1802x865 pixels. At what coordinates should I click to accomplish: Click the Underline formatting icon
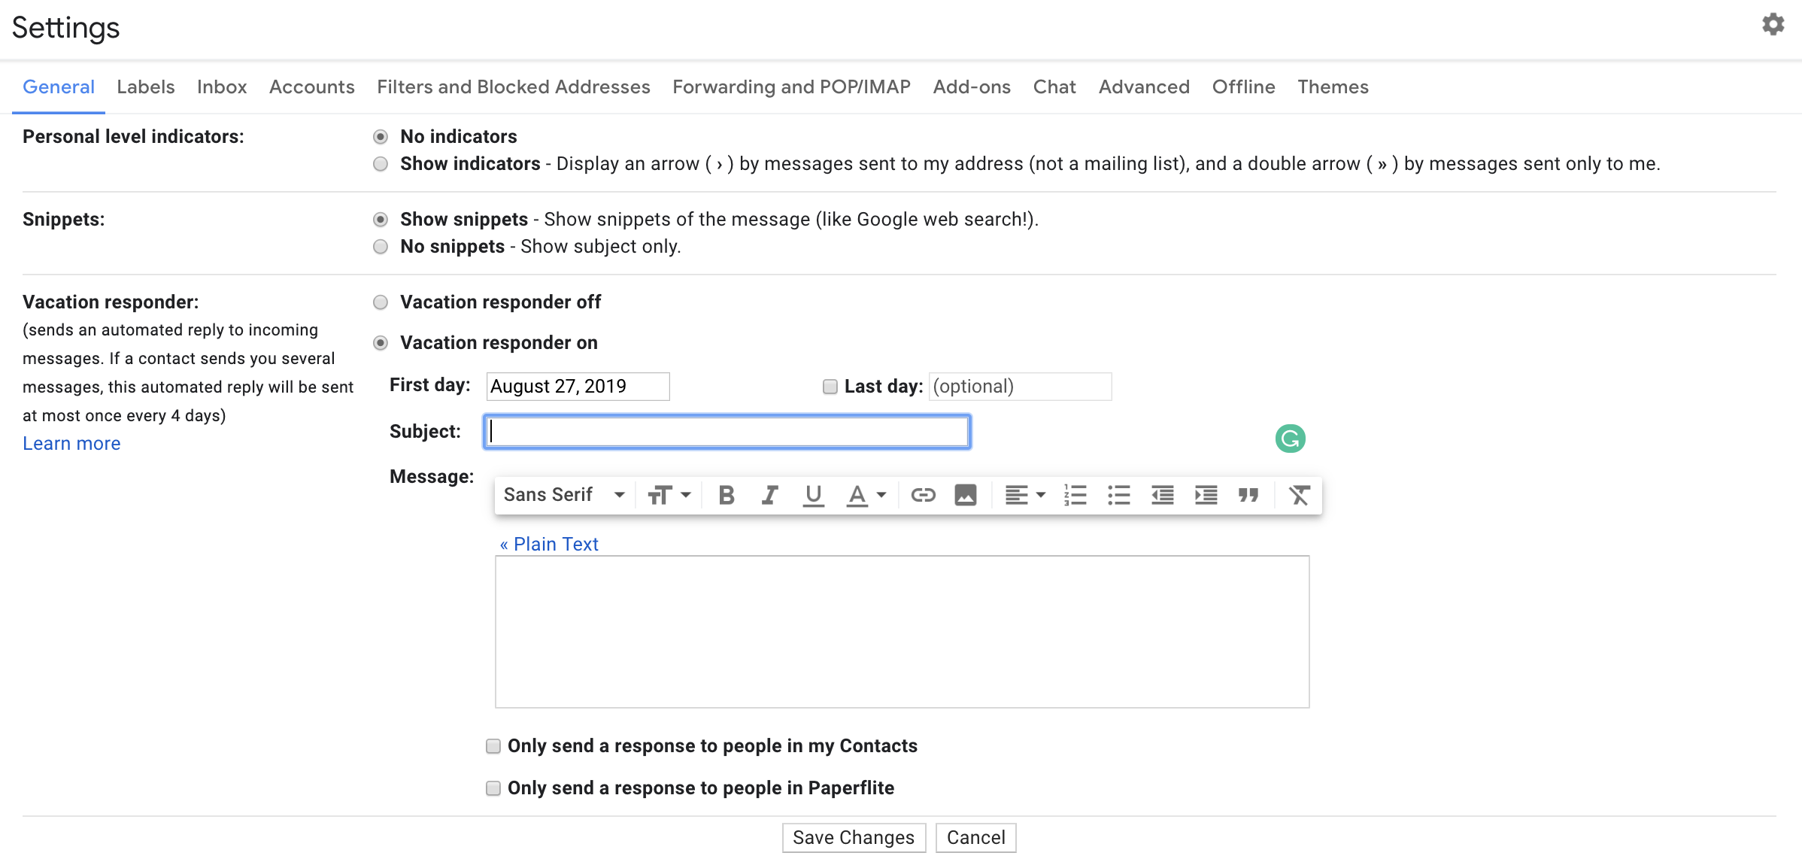[x=812, y=495]
